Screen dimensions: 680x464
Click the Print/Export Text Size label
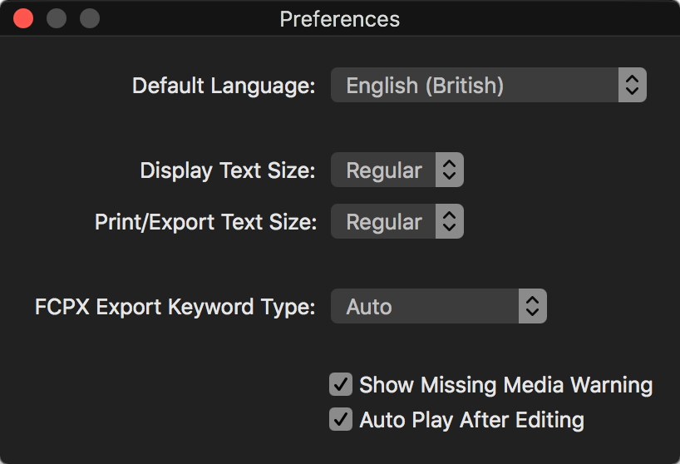205,222
